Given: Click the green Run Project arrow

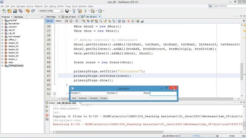Looking at the screenshot, I should (x=86, y=11).
